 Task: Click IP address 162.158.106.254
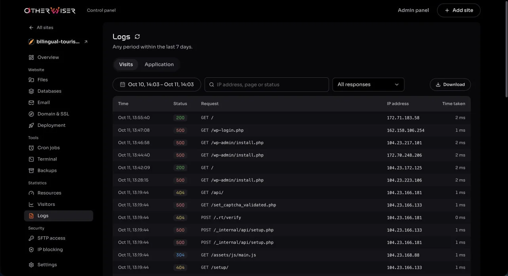click(406, 130)
